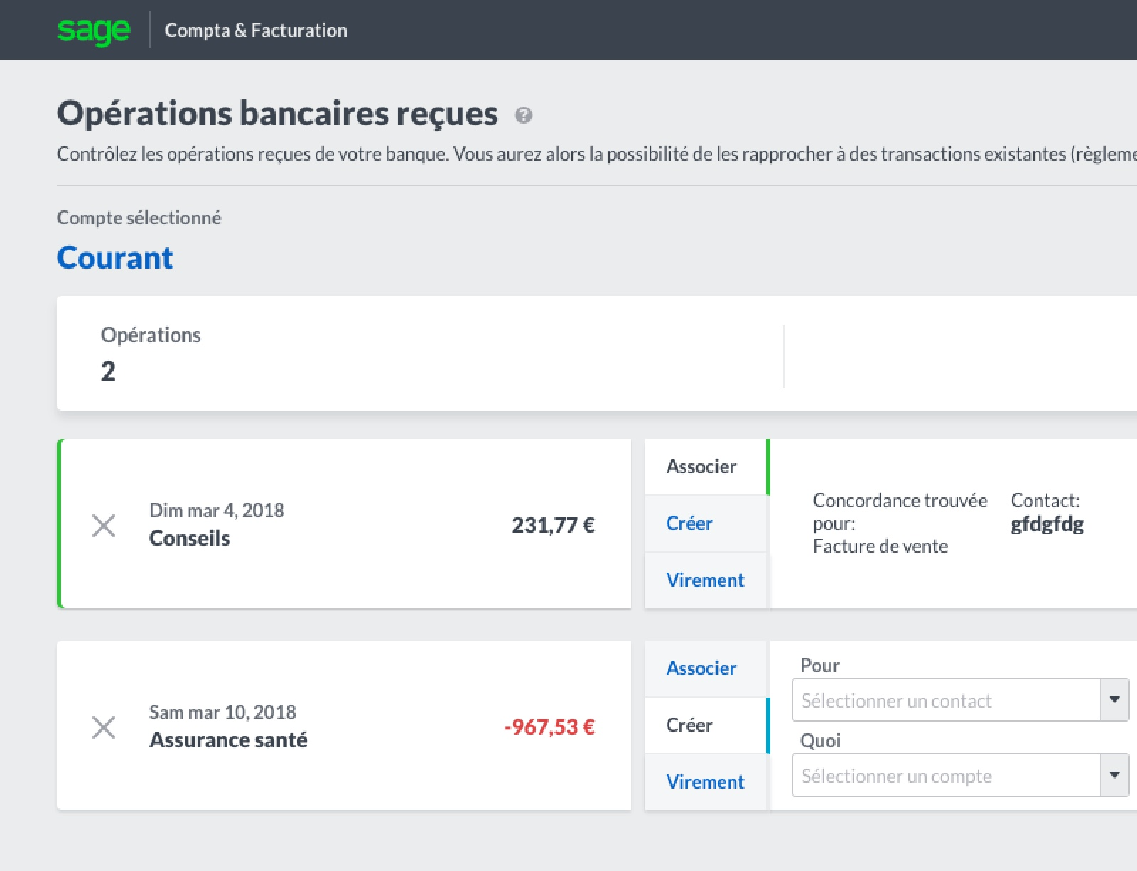Dismiss the Assurance santé operation with X
This screenshot has width=1137, height=871.
tap(104, 727)
